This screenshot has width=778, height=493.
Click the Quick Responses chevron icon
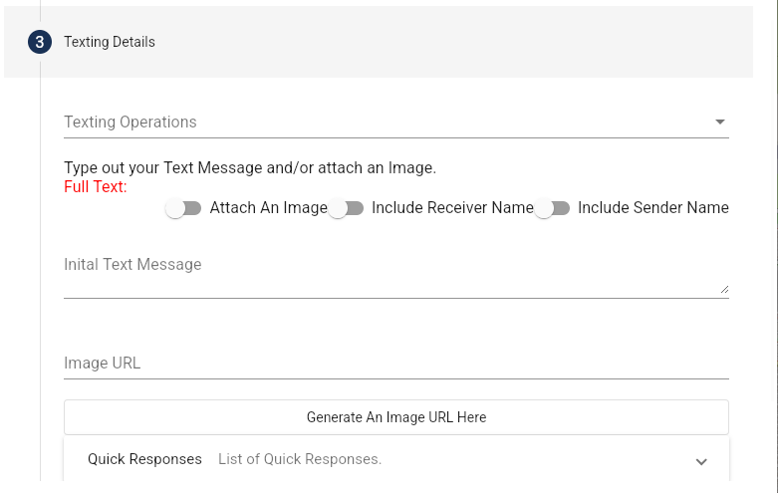pos(701,462)
